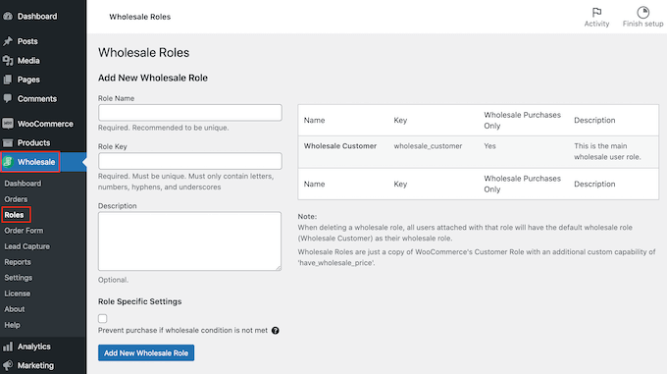Screen dimensions: 667x374
Task: Open the Wholesale Dashboard submenu
Action: coord(23,184)
